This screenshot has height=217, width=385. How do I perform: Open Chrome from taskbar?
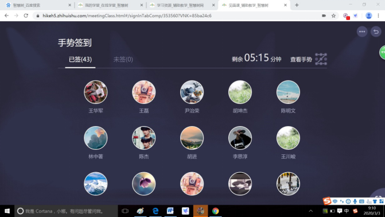coord(215,211)
